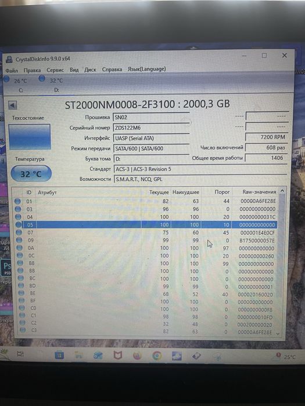Image resolution: width=305 pixels, height=406 pixels.
Task: Click the 25°C weather widget in taskbar
Action: (285, 357)
